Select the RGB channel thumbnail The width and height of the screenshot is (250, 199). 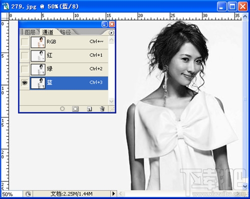(x=38, y=42)
